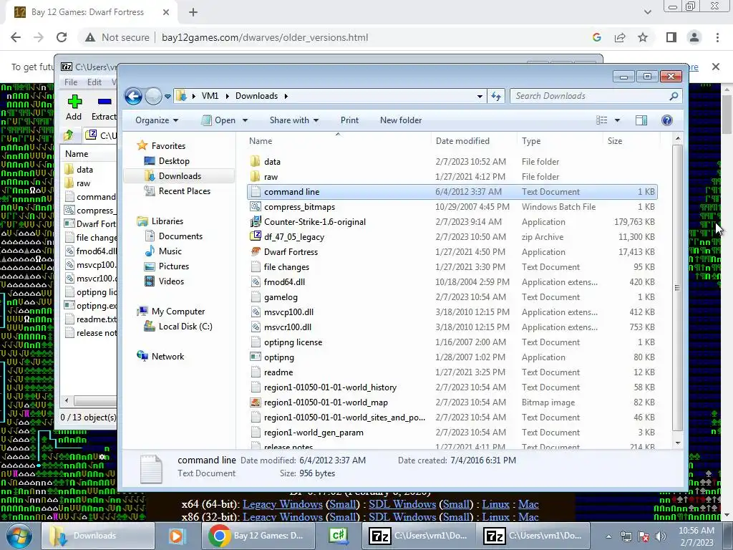Click first-row Linux x64 download link

[495, 504]
